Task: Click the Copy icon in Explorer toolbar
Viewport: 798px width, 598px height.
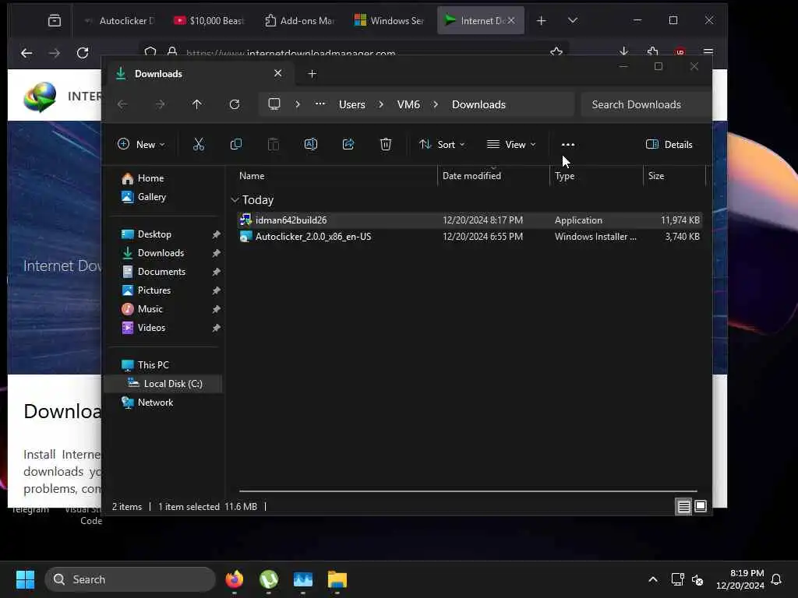Action: 235,144
